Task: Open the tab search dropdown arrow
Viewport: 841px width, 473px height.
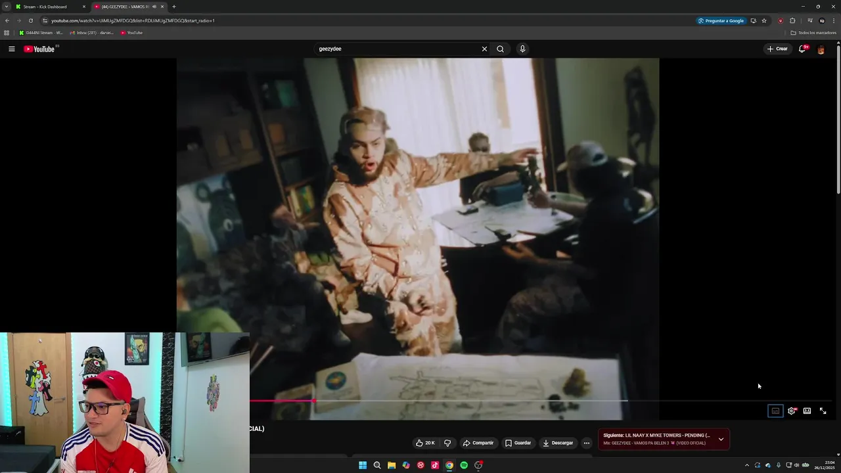Action: pyautogui.click(x=6, y=7)
